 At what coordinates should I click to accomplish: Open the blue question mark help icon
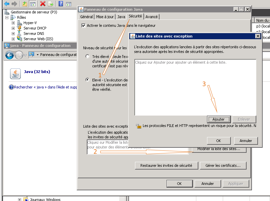coord(61,4)
